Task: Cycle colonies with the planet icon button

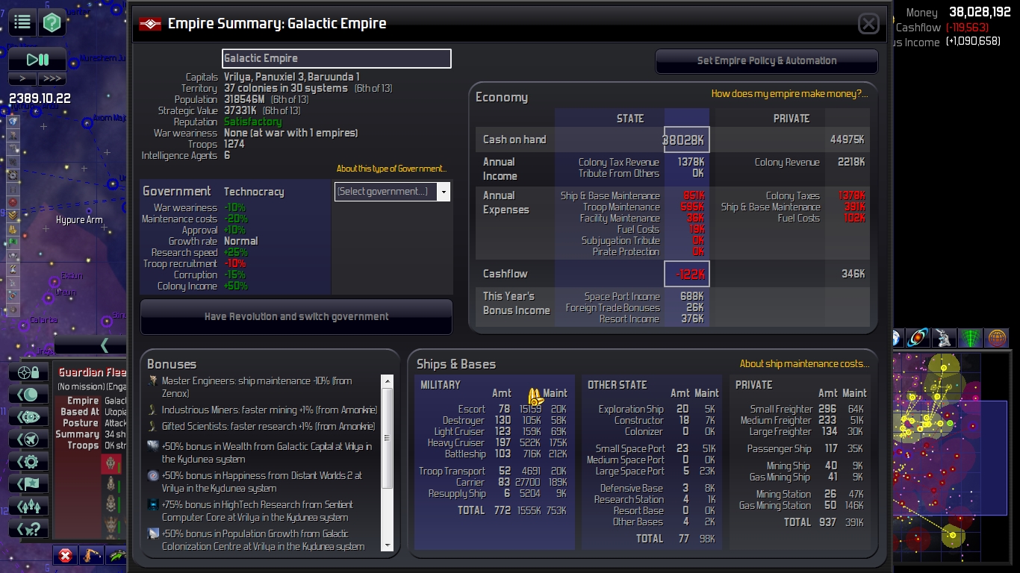Action: pos(29,395)
